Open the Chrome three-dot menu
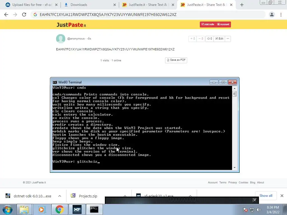287x215 pixels. tap(281, 15)
